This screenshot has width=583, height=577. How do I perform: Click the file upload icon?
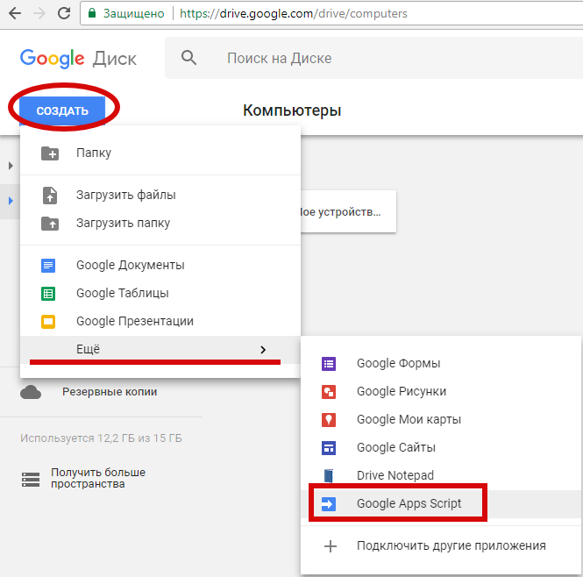(50, 196)
